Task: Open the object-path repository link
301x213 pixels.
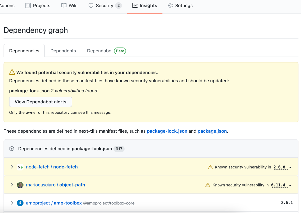Action: (x=72, y=185)
